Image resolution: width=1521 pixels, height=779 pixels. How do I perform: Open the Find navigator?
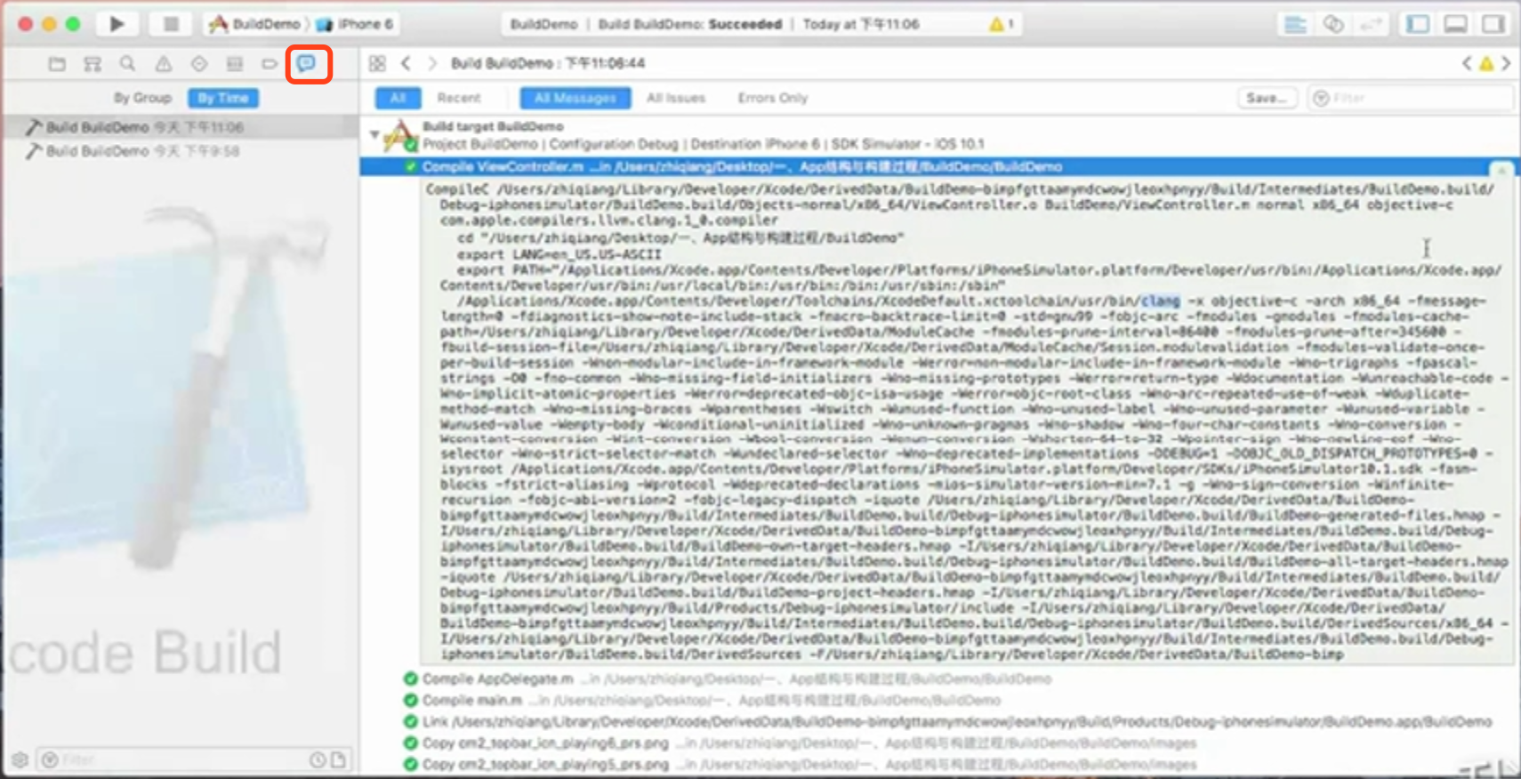tap(128, 64)
